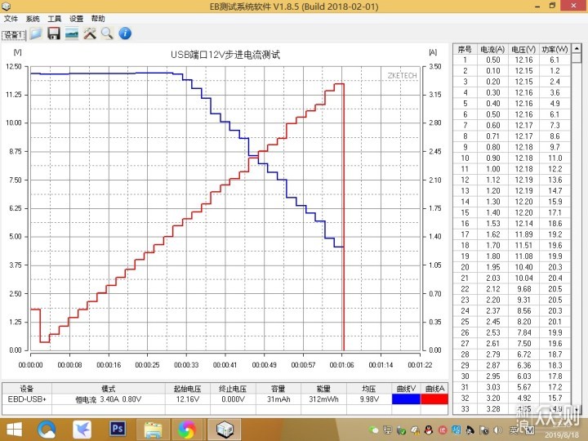The width and height of the screenshot is (588, 441).
Task: Open the Windows Start button
Action: (x=14, y=430)
